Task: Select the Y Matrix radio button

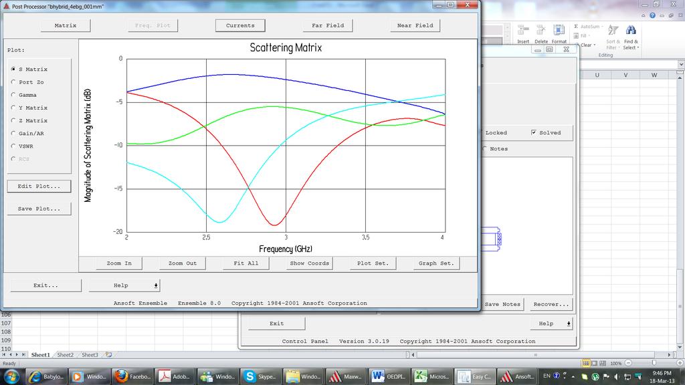Action: point(13,108)
